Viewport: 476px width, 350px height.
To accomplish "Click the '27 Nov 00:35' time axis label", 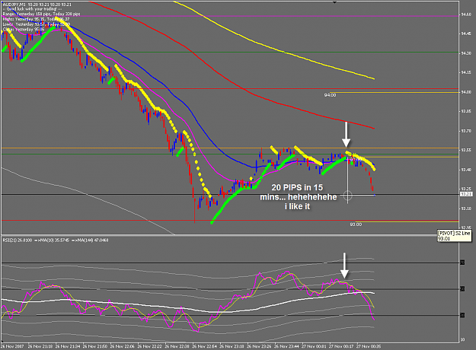I will (368, 346).
